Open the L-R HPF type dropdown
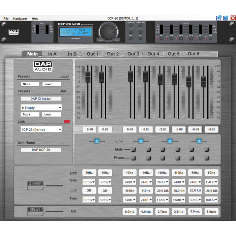The image size is (236, 236). [211, 182]
